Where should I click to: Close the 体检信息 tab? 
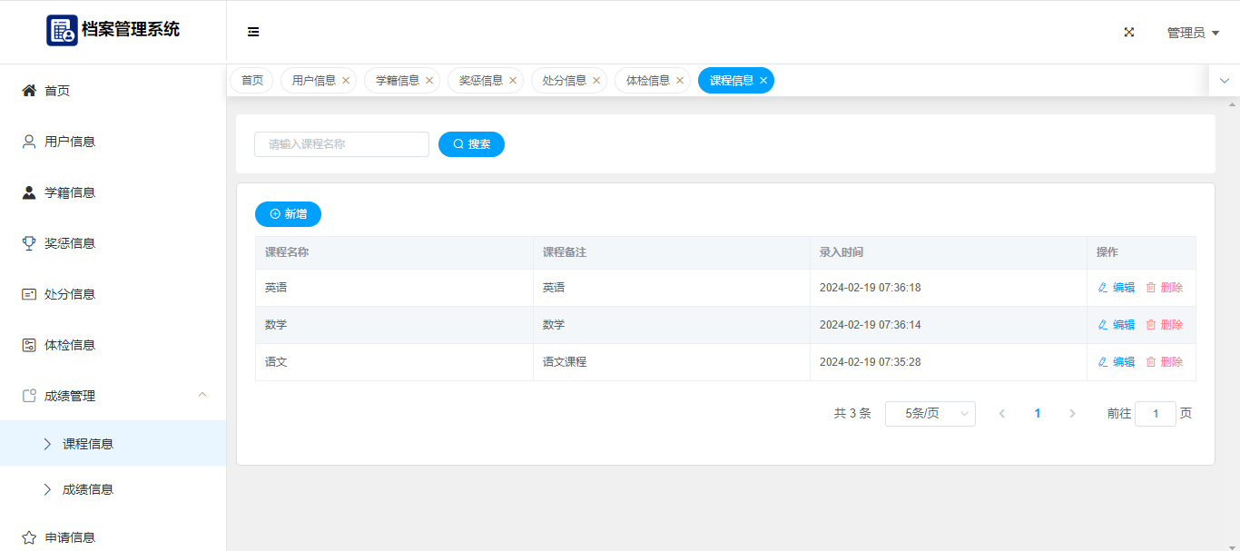pyautogui.click(x=680, y=81)
